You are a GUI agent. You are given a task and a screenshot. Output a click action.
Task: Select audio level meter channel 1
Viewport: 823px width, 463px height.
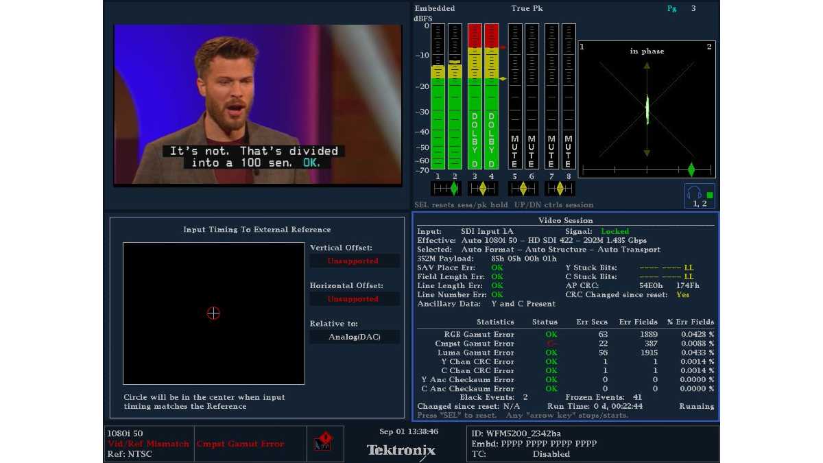coord(438,97)
